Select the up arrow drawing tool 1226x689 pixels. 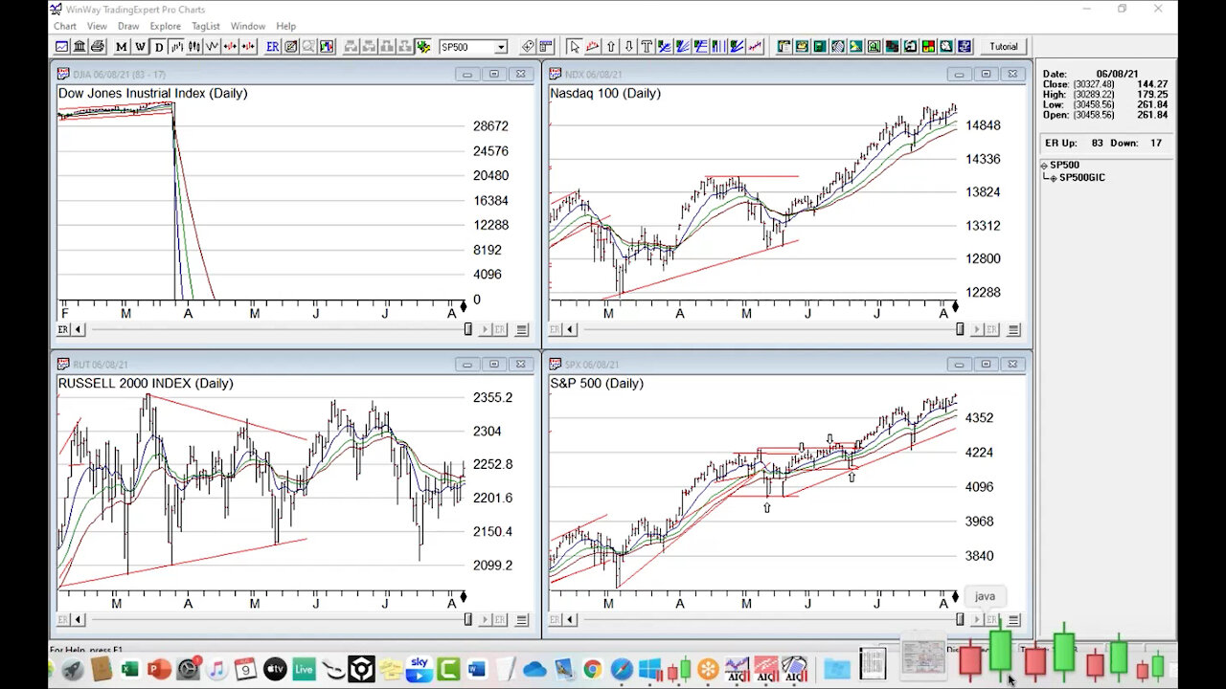tap(610, 46)
